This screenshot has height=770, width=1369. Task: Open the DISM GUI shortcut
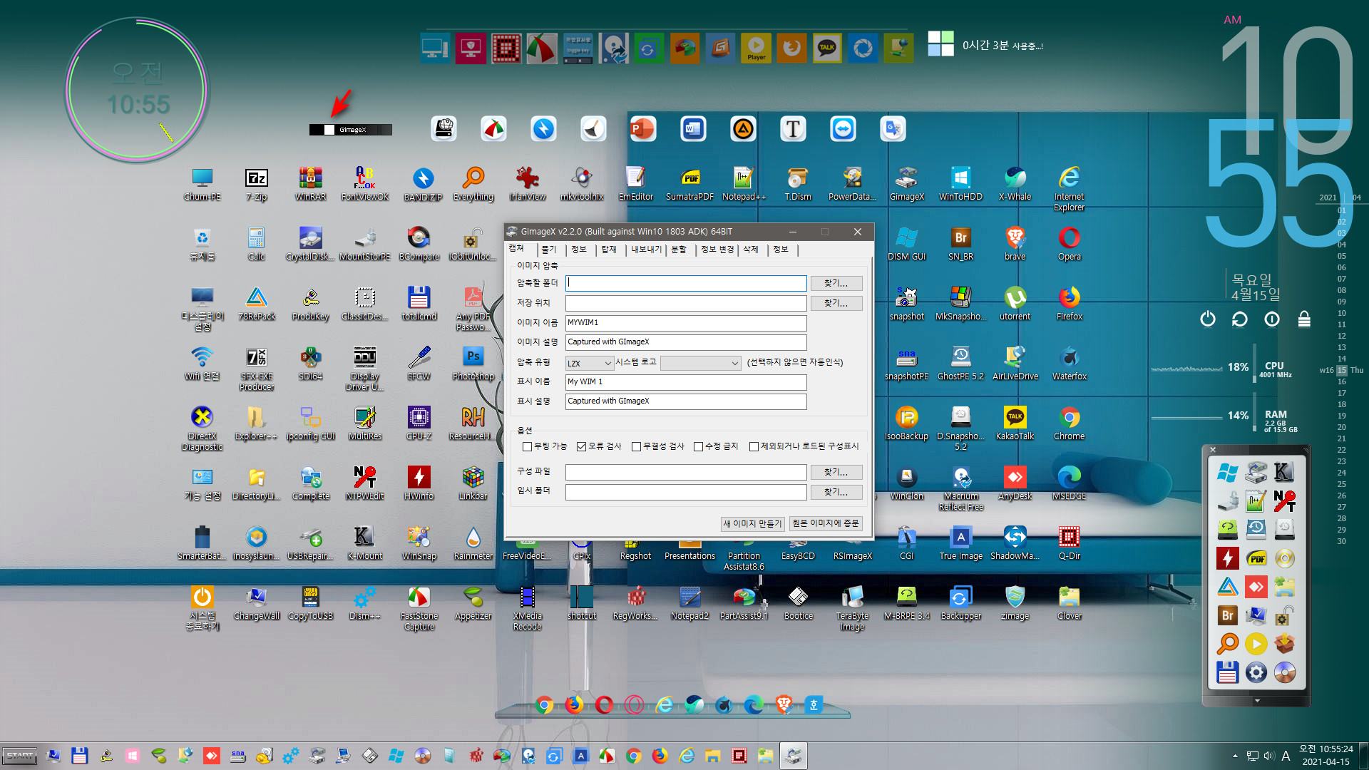point(906,244)
